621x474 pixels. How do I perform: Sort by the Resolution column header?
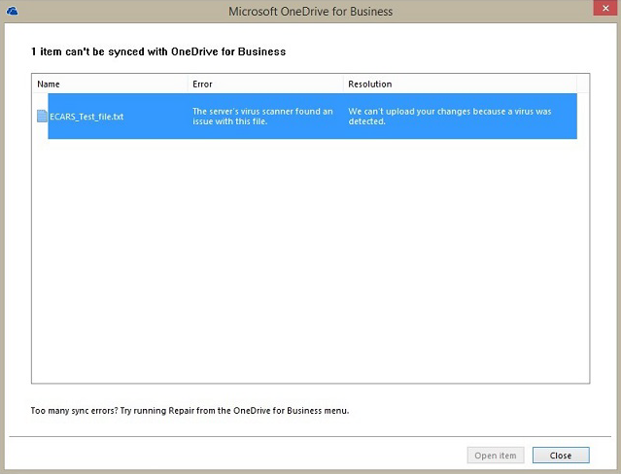[461, 84]
